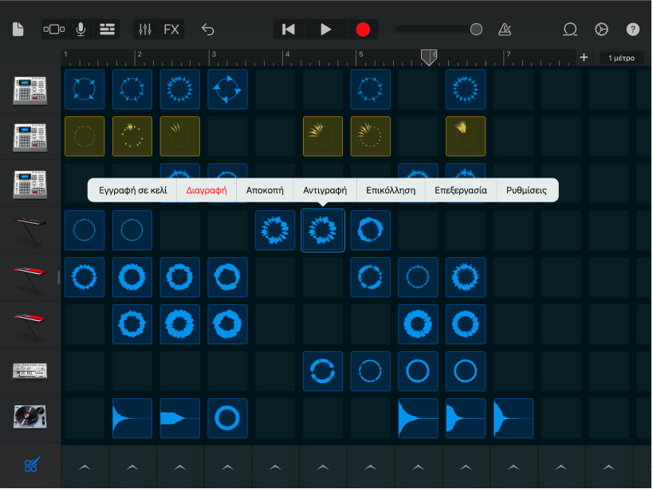Open My Songs browser document icon
The height and width of the screenshot is (489, 653).
pyautogui.click(x=18, y=29)
